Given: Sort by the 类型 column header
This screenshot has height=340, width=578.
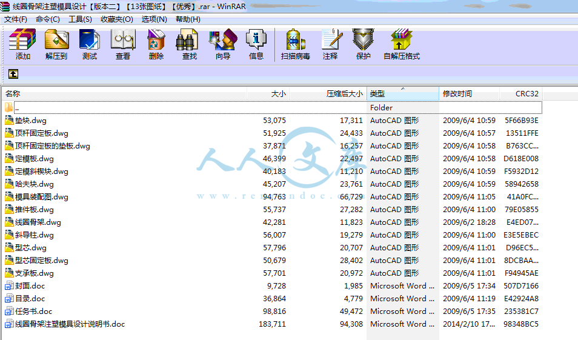Looking at the screenshot, I should tap(403, 94).
